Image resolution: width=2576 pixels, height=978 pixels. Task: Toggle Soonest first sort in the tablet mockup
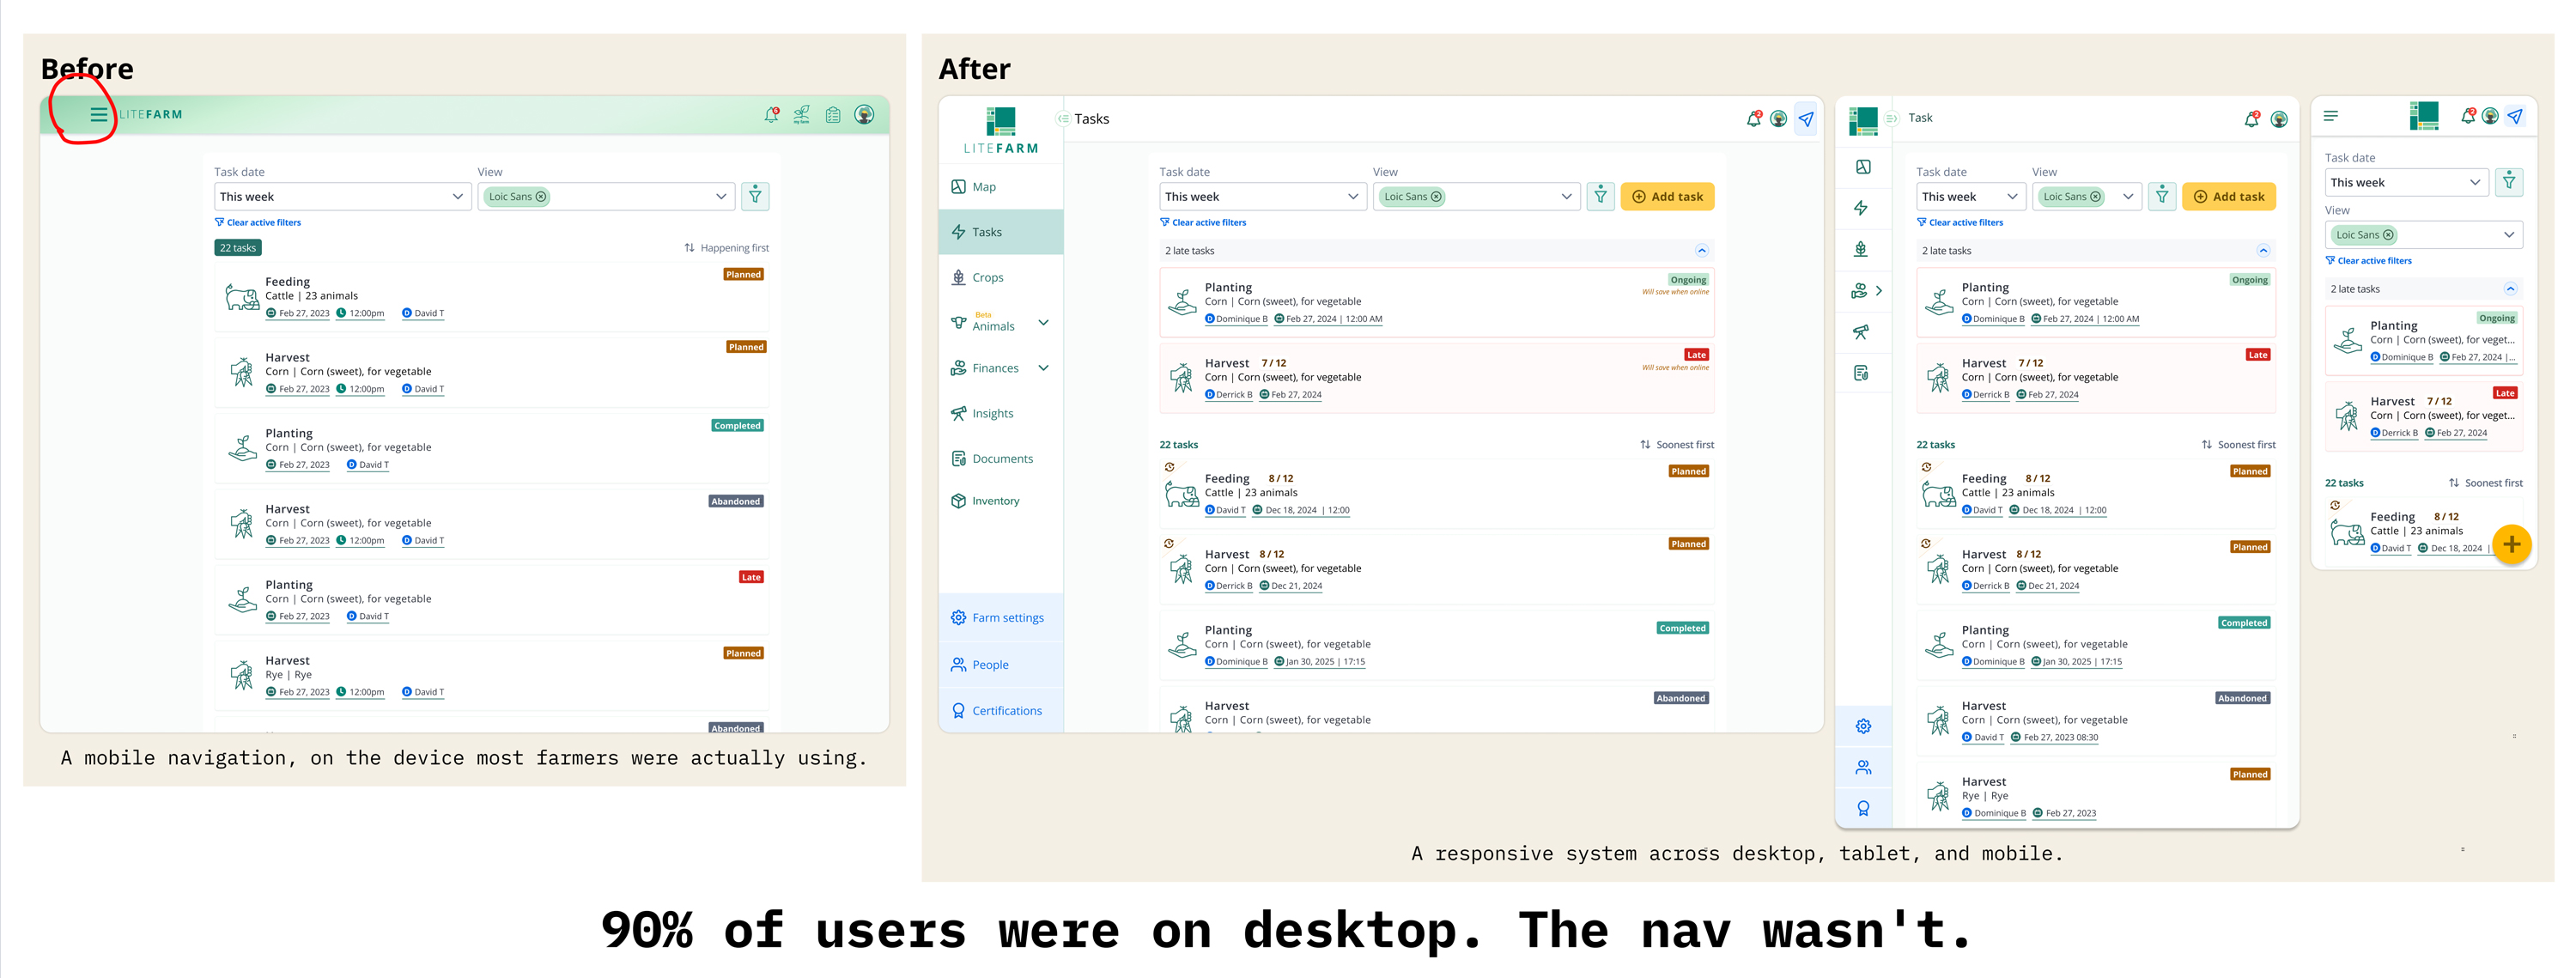tap(2238, 445)
